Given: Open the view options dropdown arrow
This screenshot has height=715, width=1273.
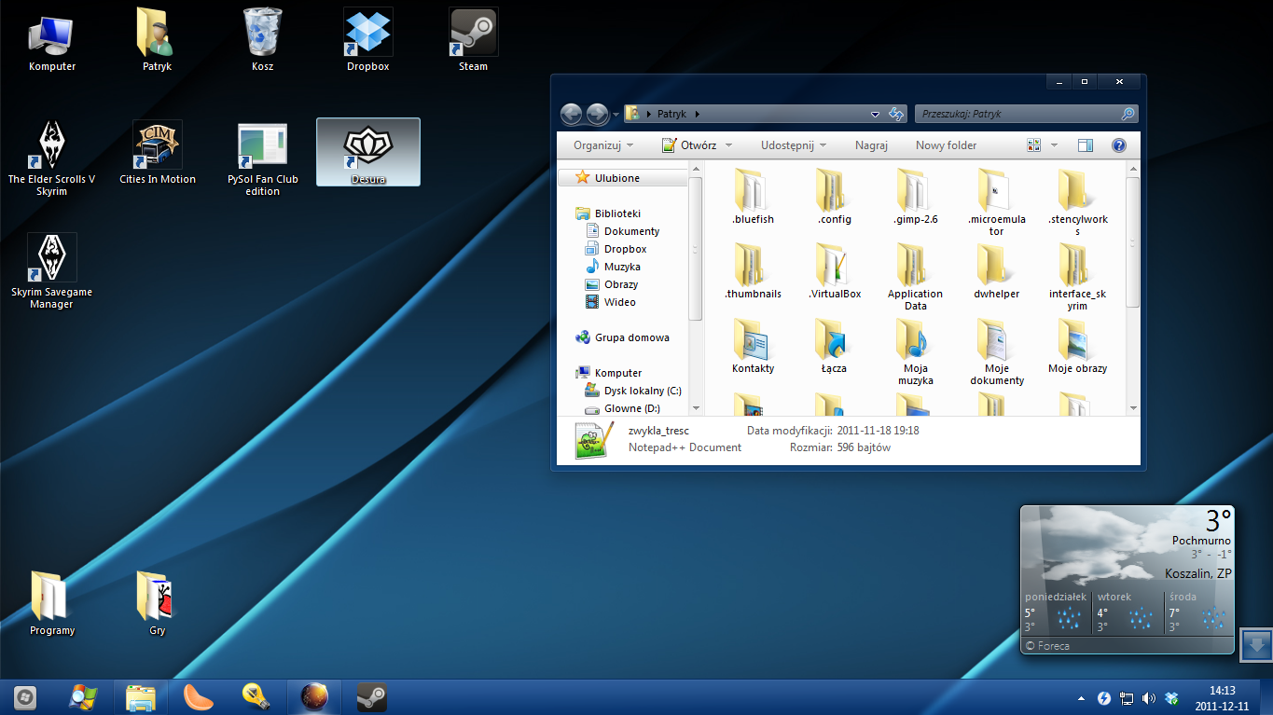Looking at the screenshot, I should (x=1054, y=145).
